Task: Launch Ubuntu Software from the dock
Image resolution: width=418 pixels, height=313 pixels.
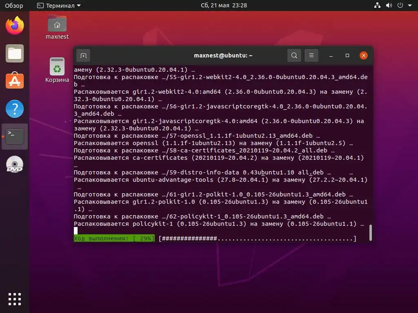Action: coord(15,80)
